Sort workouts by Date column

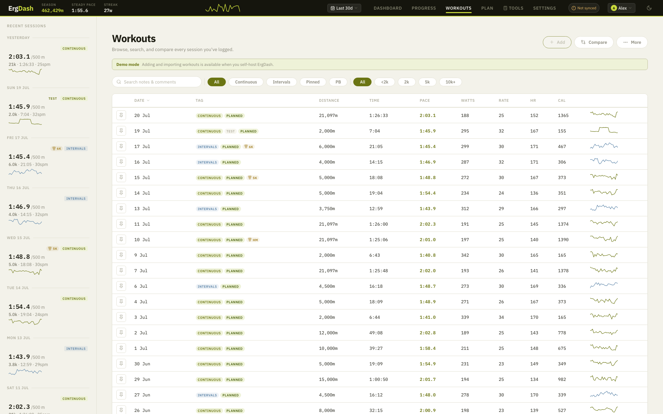(x=142, y=100)
